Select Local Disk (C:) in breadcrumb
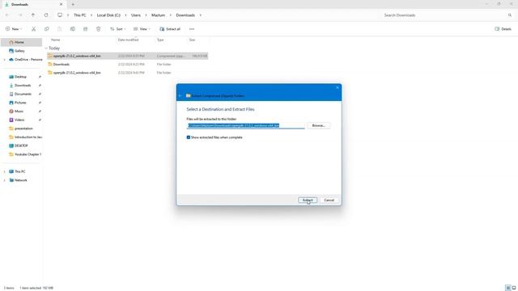Screen dimensions: 518x291 tap(108, 15)
